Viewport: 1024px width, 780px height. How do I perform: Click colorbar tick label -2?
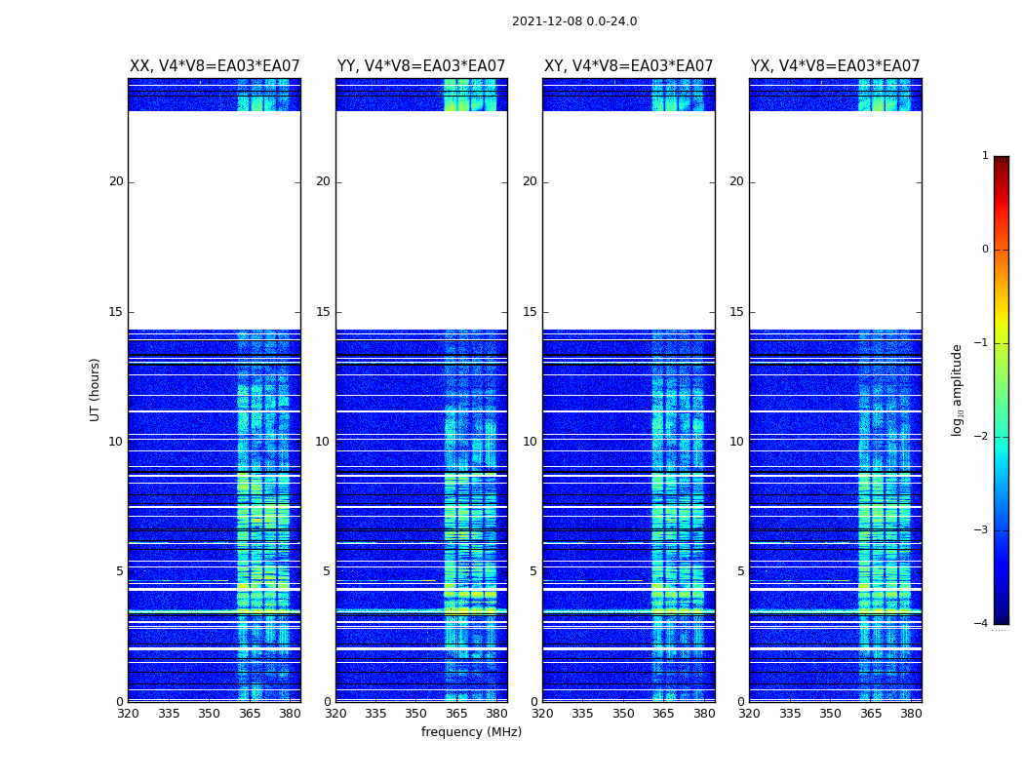(984, 437)
